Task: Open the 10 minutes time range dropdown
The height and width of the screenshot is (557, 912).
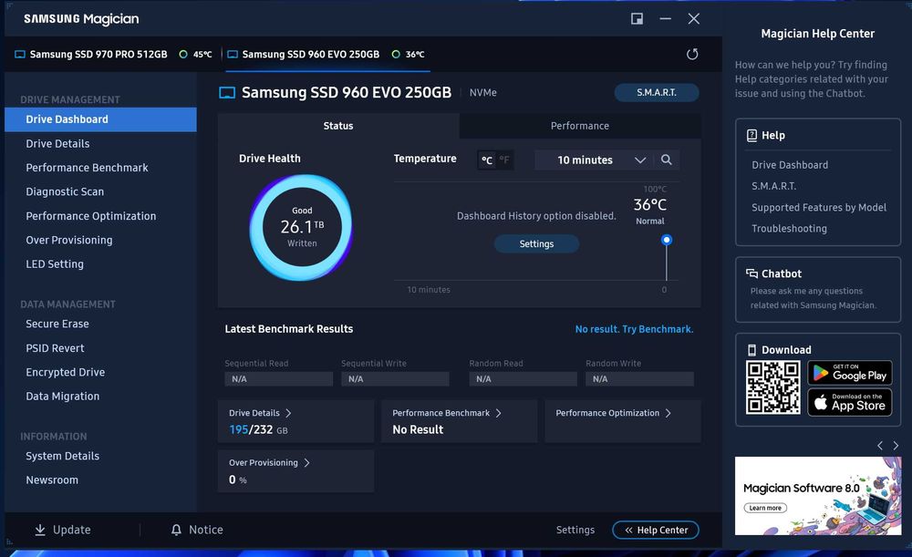Action: (596, 160)
